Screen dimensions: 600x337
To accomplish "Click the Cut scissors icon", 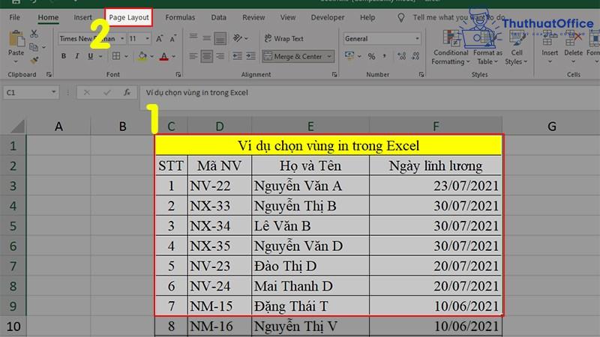I will (x=34, y=34).
